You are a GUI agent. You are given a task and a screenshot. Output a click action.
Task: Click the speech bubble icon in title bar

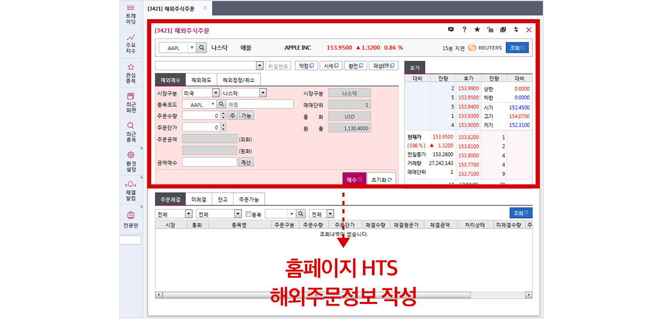coord(451,30)
